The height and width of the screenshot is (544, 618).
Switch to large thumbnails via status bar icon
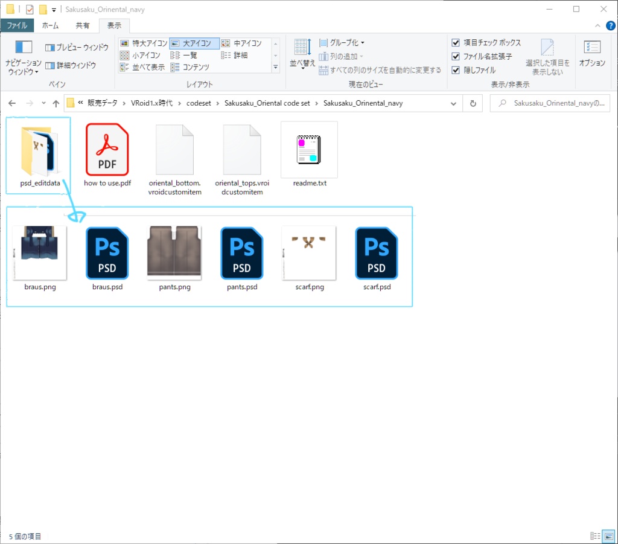click(x=608, y=536)
